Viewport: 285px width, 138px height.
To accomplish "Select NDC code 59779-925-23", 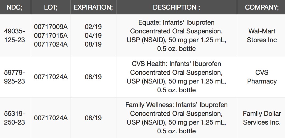I will (x=15, y=77).
